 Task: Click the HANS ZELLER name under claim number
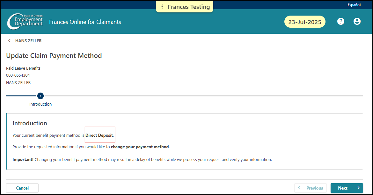click(18, 83)
